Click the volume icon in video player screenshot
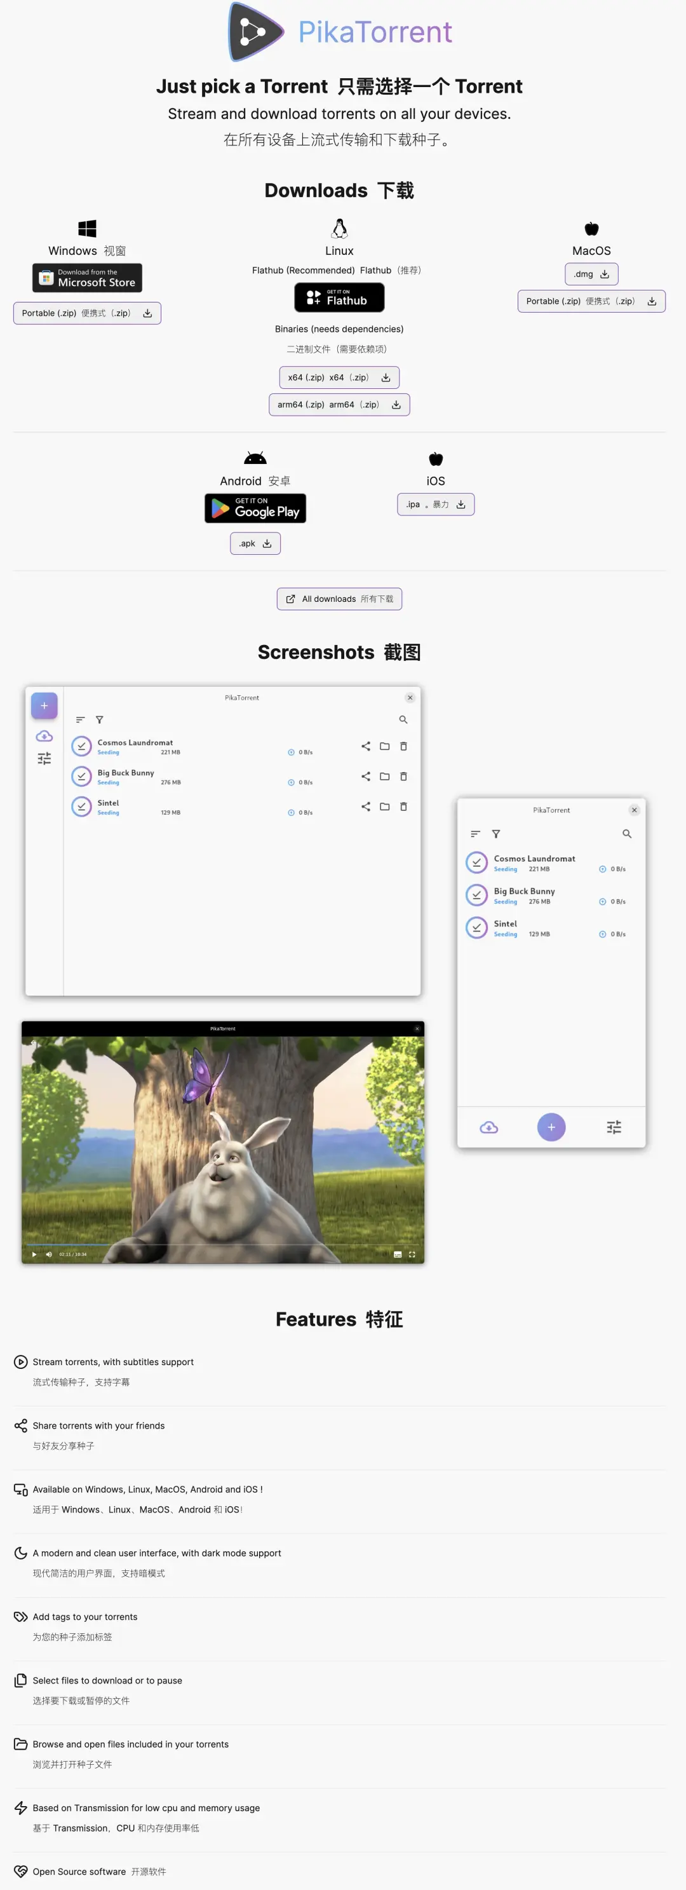The height and width of the screenshot is (1890, 686). [49, 1254]
